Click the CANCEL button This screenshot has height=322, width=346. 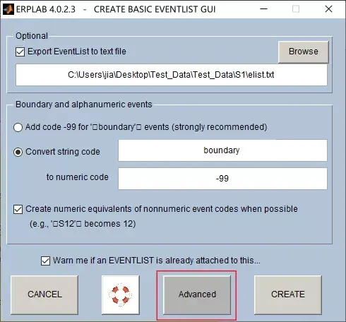click(44, 294)
